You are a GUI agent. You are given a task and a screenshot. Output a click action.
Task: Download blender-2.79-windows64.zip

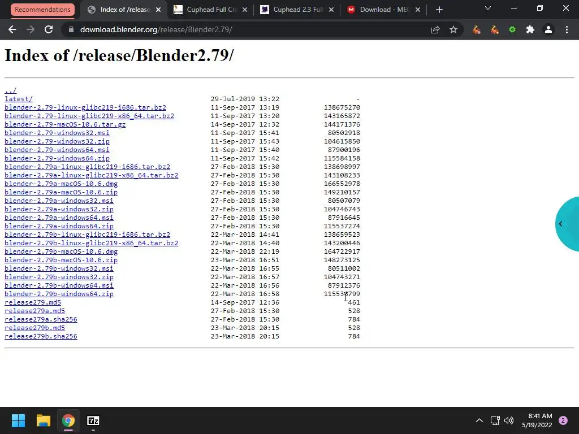point(57,158)
